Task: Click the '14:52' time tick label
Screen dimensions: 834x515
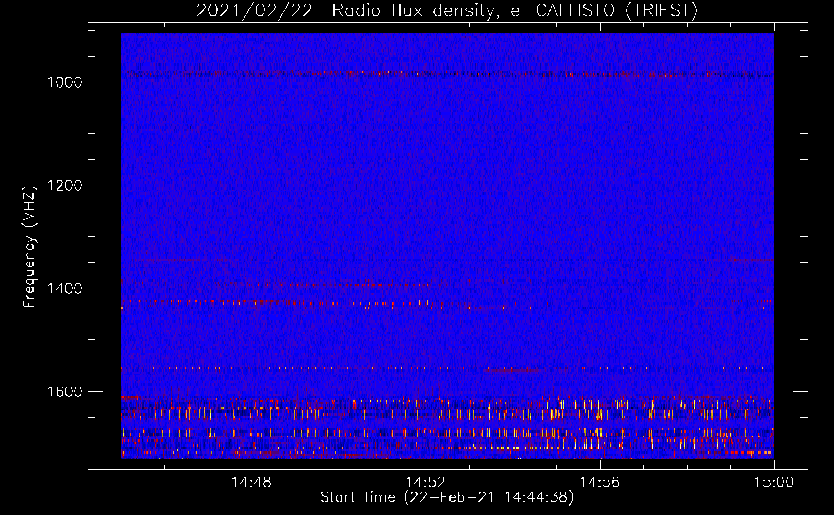Action: [426, 482]
